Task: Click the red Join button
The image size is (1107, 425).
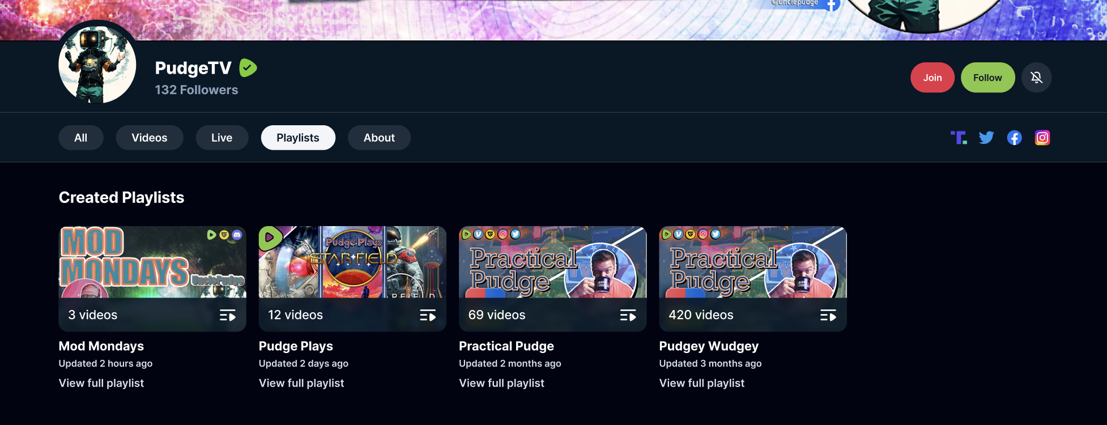Action: click(933, 78)
